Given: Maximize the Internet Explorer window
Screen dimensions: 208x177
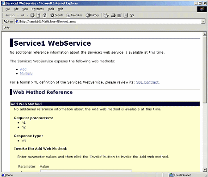Looking at the screenshot, I should [200, 3].
